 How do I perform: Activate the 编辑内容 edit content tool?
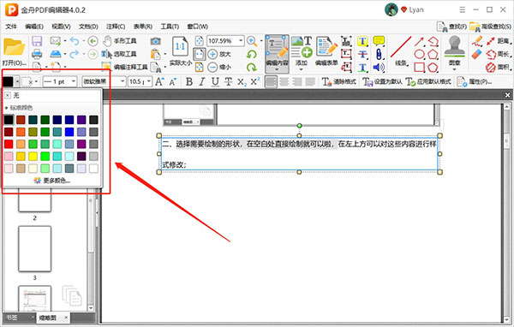(277, 53)
